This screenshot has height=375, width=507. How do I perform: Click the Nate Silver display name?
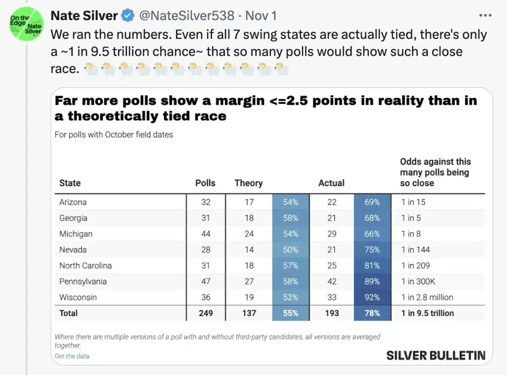click(x=84, y=16)
